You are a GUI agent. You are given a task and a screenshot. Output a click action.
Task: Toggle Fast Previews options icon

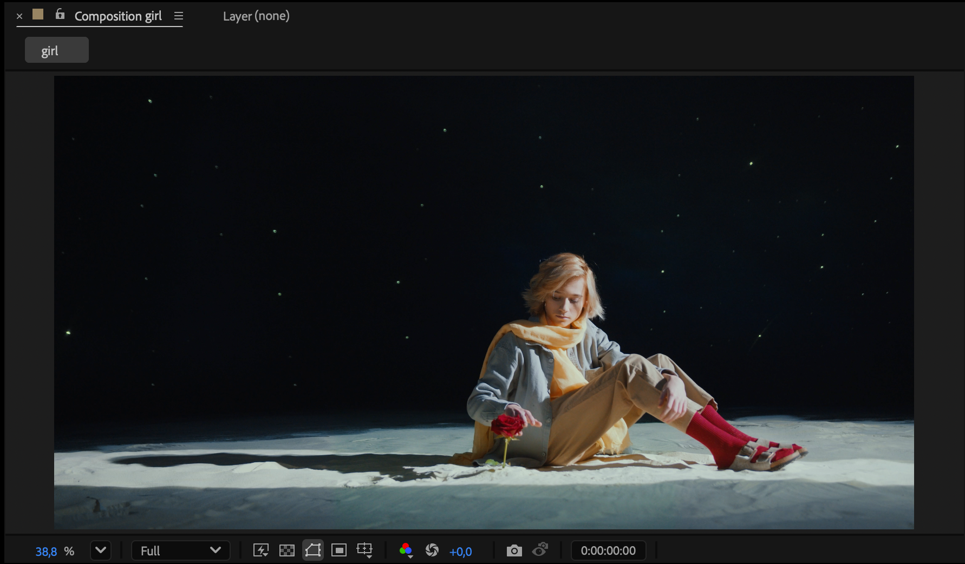(261, 550)
